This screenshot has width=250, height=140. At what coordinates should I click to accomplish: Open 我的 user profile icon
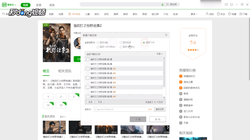click(207, 14)
